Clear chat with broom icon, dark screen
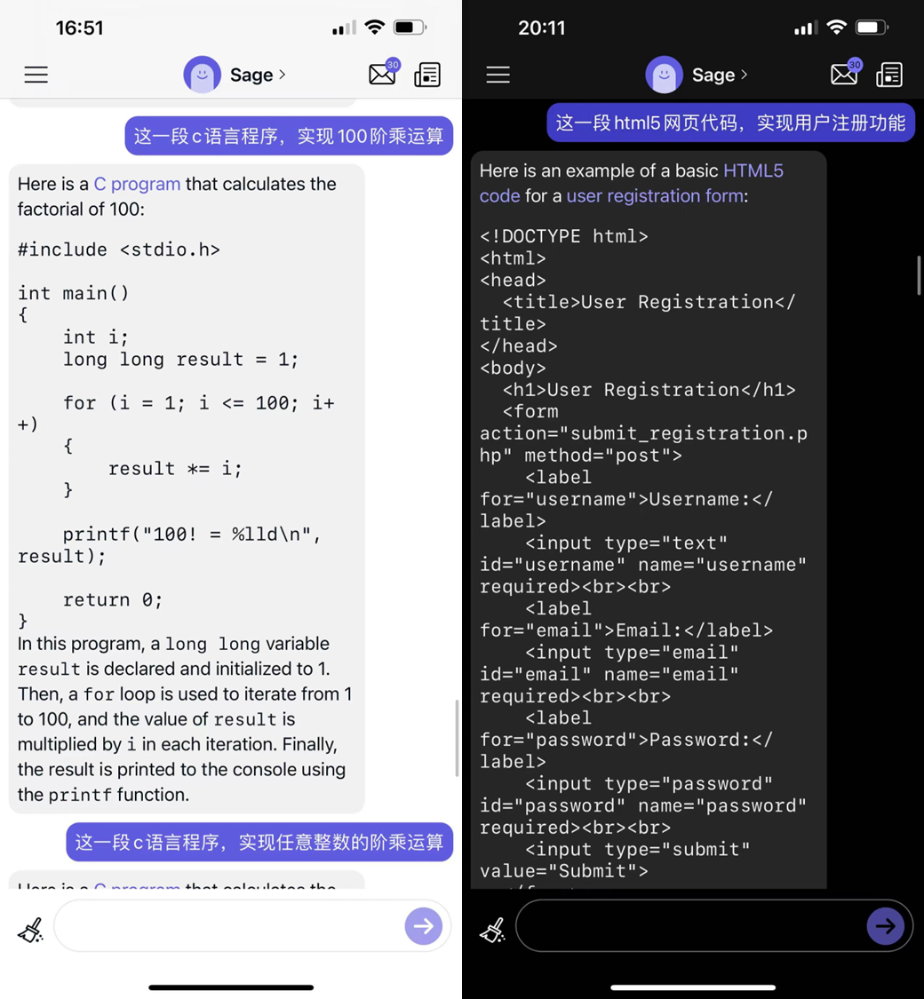 point(492,930)
